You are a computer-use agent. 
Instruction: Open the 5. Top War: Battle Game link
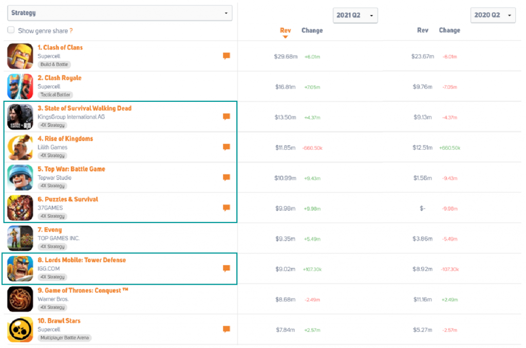[71, 169]
